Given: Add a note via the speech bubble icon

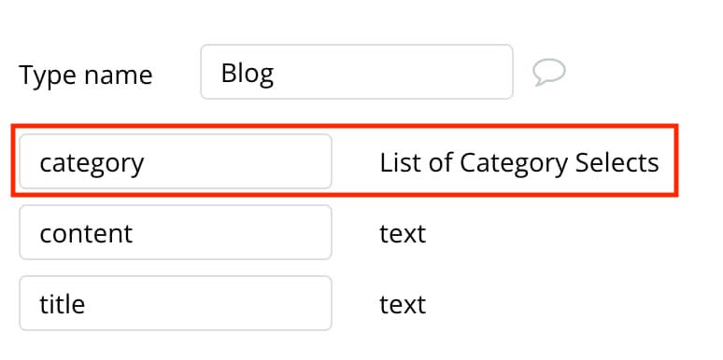Looking at the screenshot, I should tap(548, 72).
